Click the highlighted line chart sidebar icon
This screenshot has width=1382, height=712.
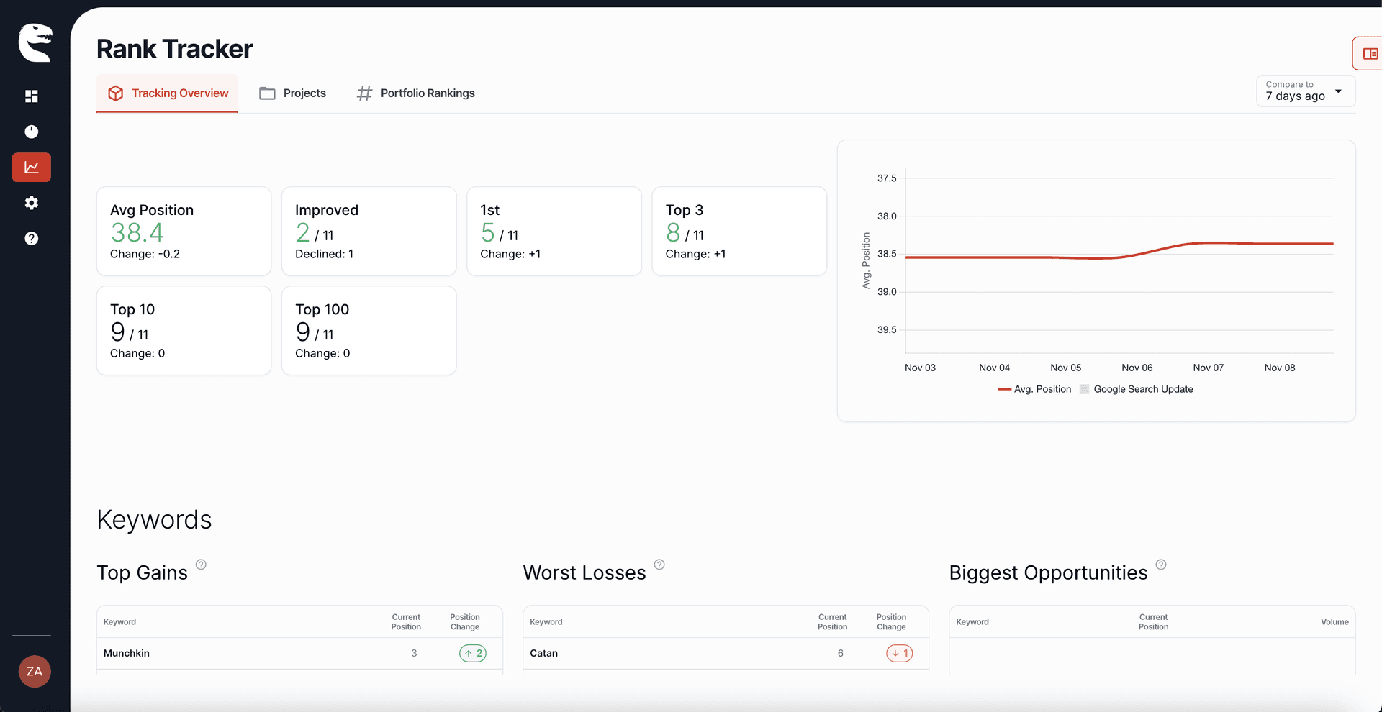[31, 167]
